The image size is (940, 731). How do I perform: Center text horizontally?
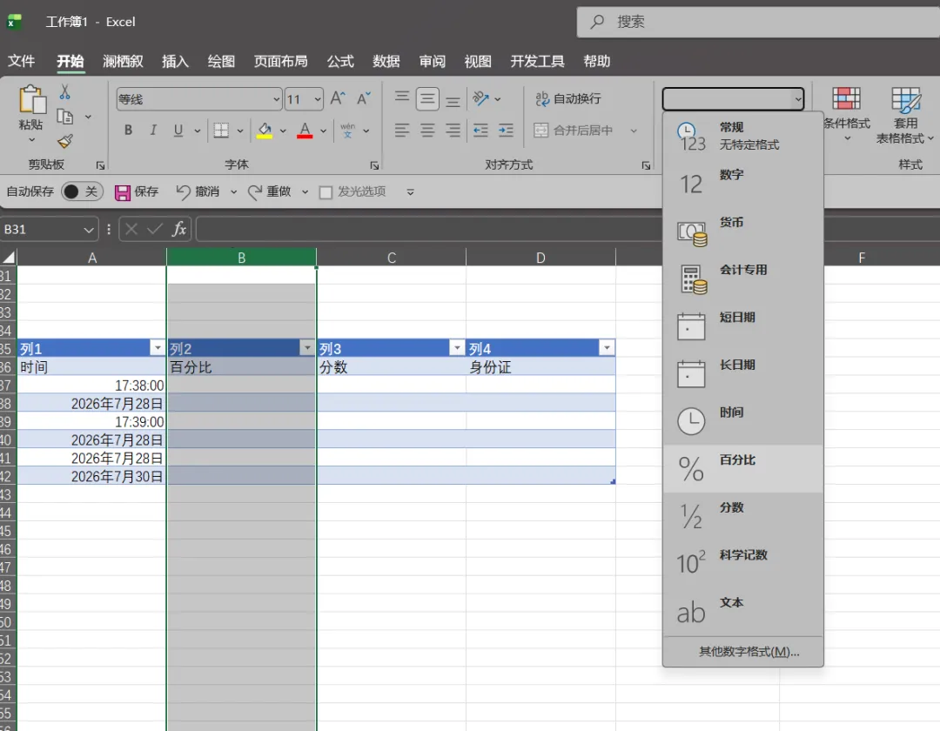427,130
